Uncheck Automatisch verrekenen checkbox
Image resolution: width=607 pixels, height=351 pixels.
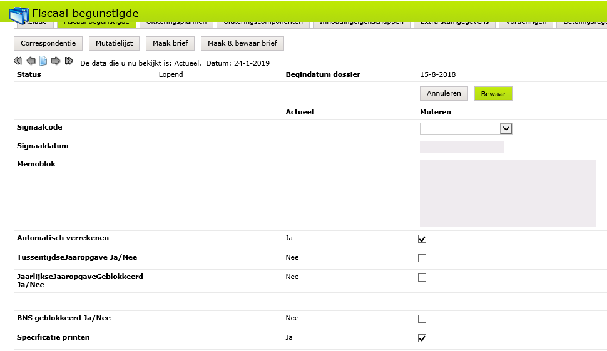[422, 238]
